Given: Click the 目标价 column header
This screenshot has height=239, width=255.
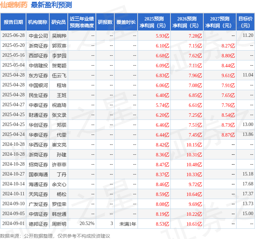Looking at the screenshot, I should pyautogui.click(x=245, y=22).
